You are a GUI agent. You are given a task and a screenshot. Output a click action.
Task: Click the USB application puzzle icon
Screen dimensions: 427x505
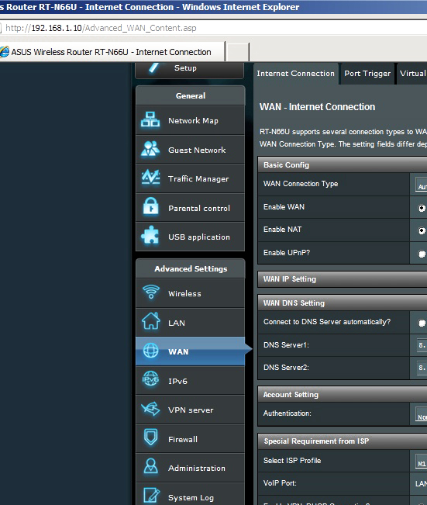tap(150, 235)
